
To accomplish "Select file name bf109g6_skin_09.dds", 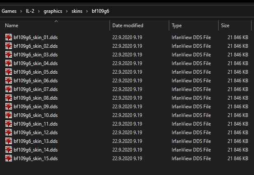I will (36, 107).
